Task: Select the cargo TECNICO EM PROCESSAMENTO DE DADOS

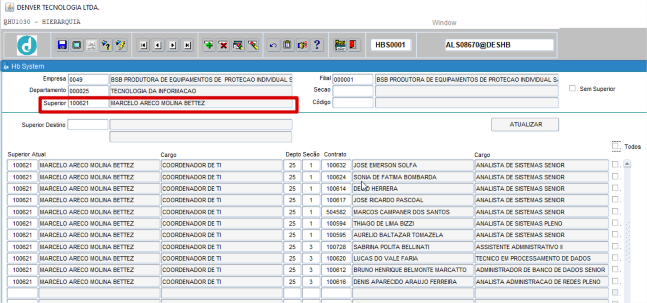Action: 542,258
